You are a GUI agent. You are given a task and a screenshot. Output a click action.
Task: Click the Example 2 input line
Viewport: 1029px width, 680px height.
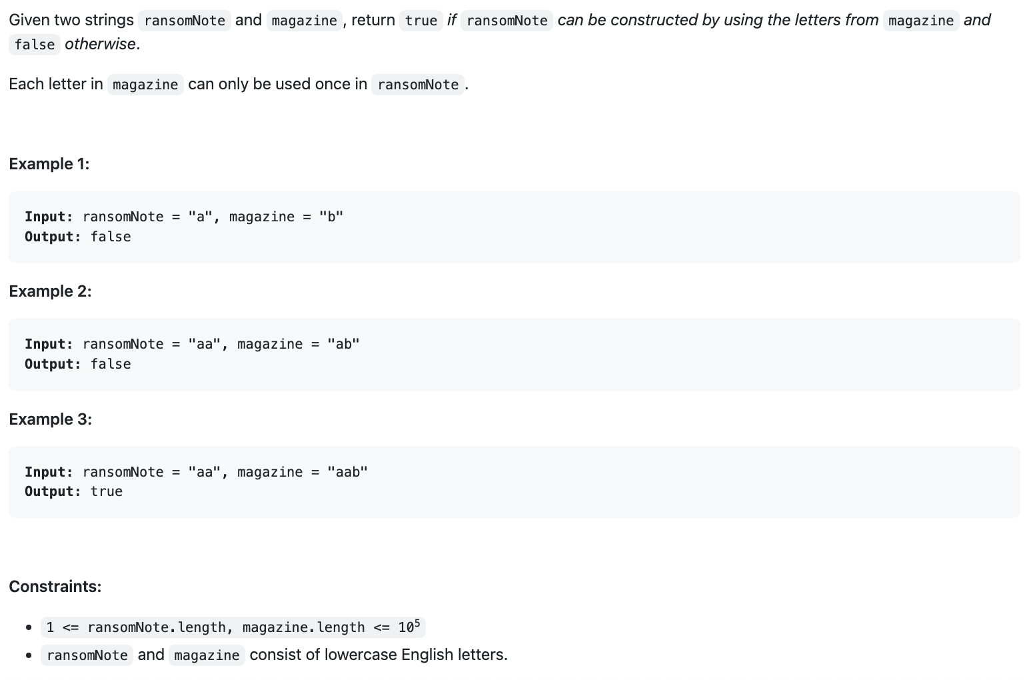click(x=192, y=344)
